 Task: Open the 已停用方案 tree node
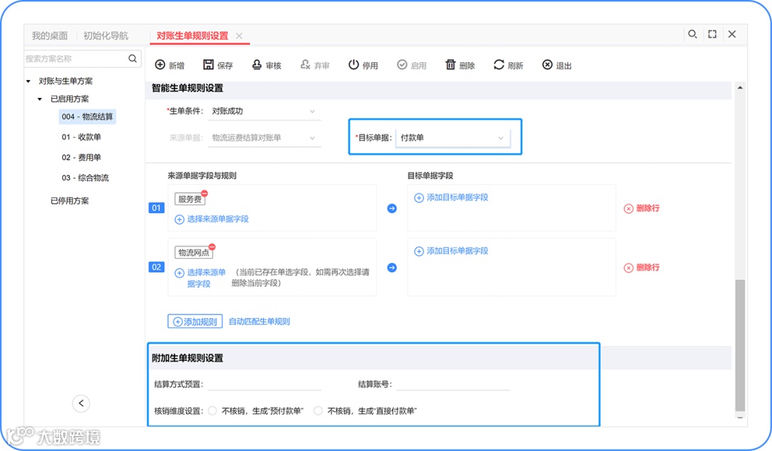[x=69, y=201]
